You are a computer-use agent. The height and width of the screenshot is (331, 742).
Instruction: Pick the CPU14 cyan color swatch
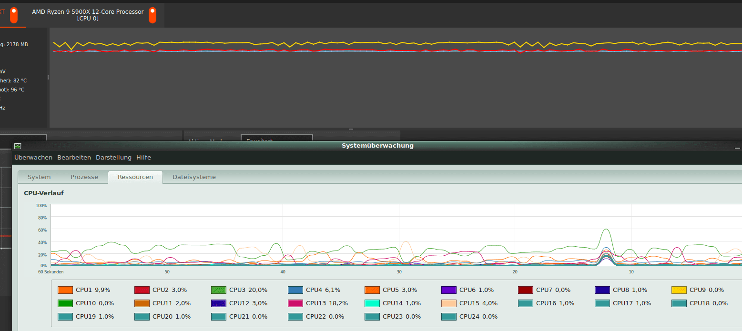click(372, 303)
